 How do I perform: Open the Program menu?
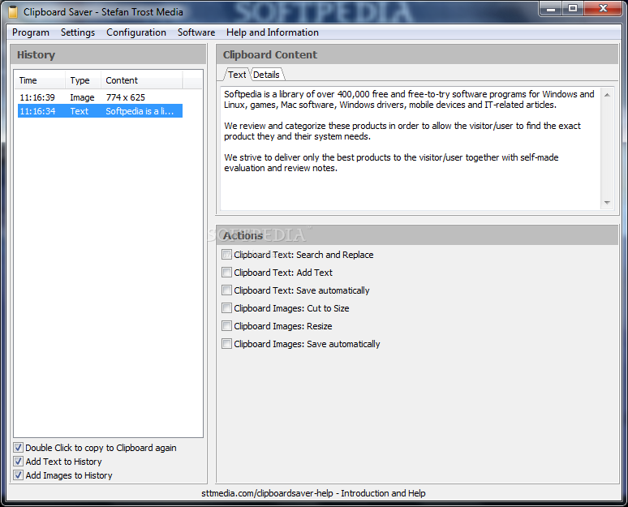click(31, 32)
